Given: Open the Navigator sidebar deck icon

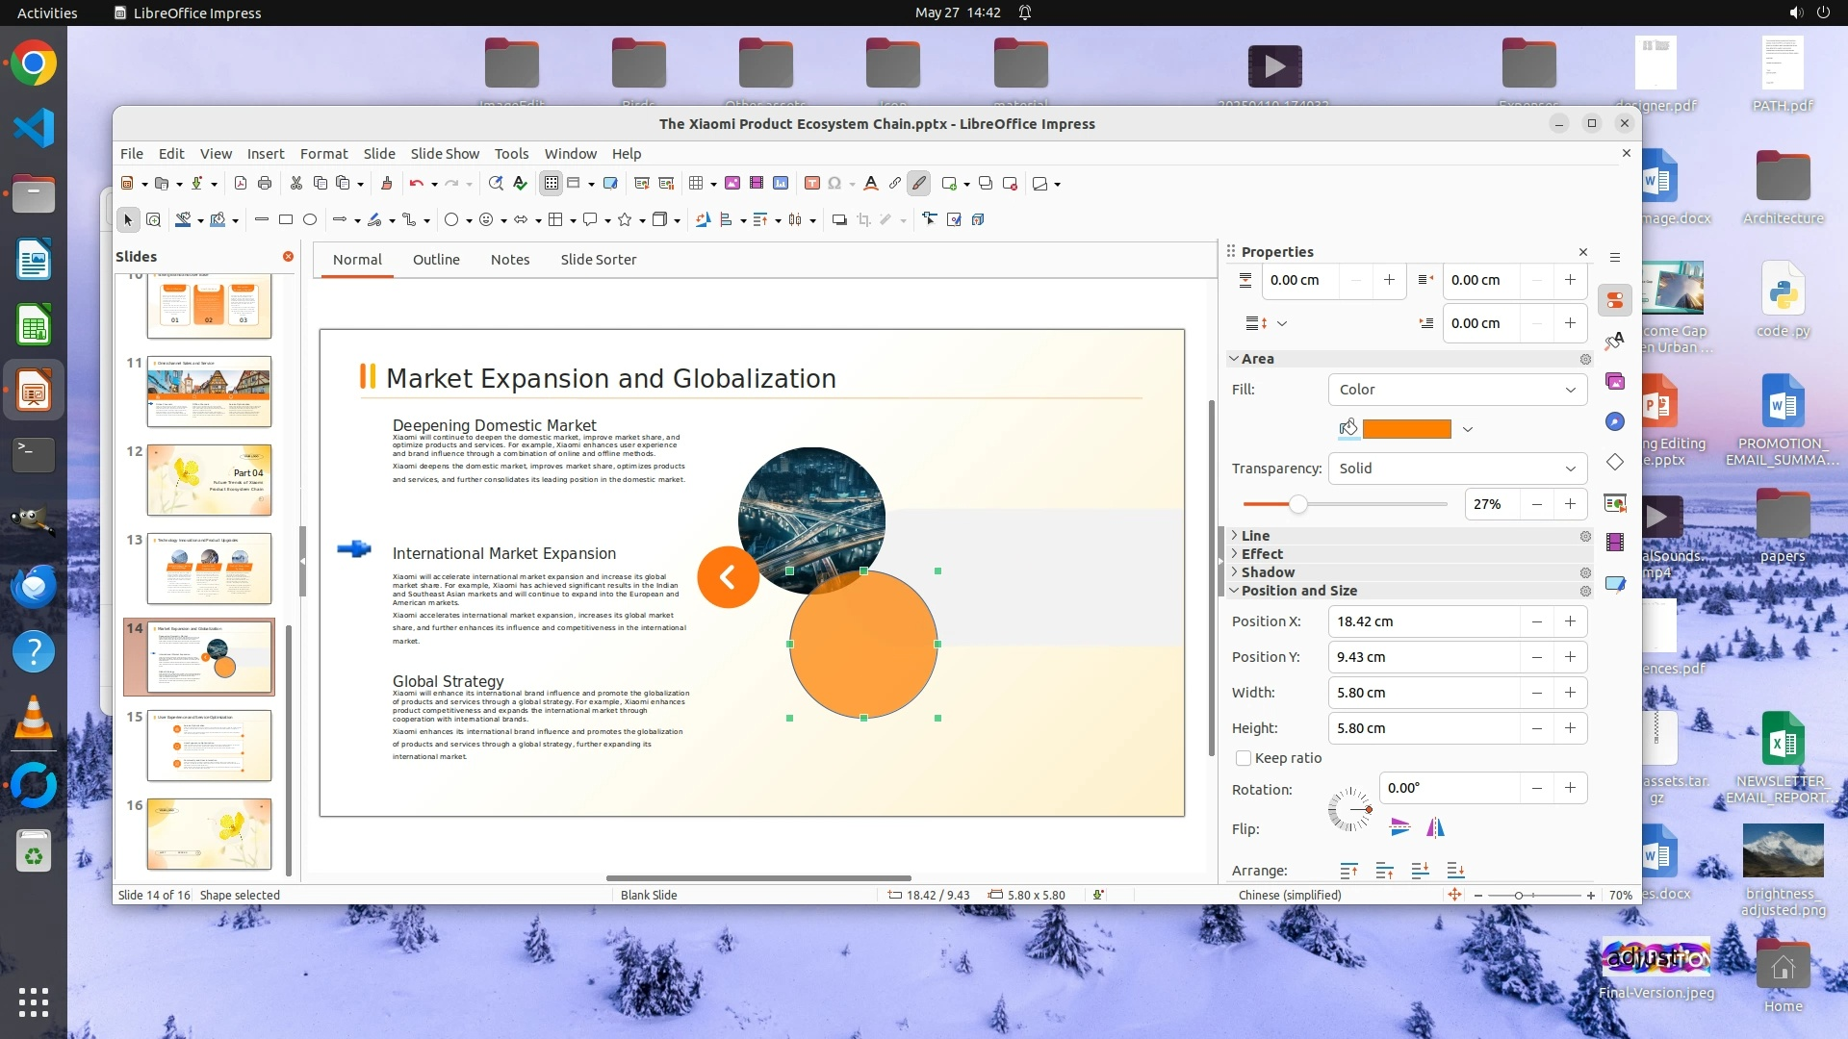Looking at the screenshot, I should click(x=1615, y=421).
